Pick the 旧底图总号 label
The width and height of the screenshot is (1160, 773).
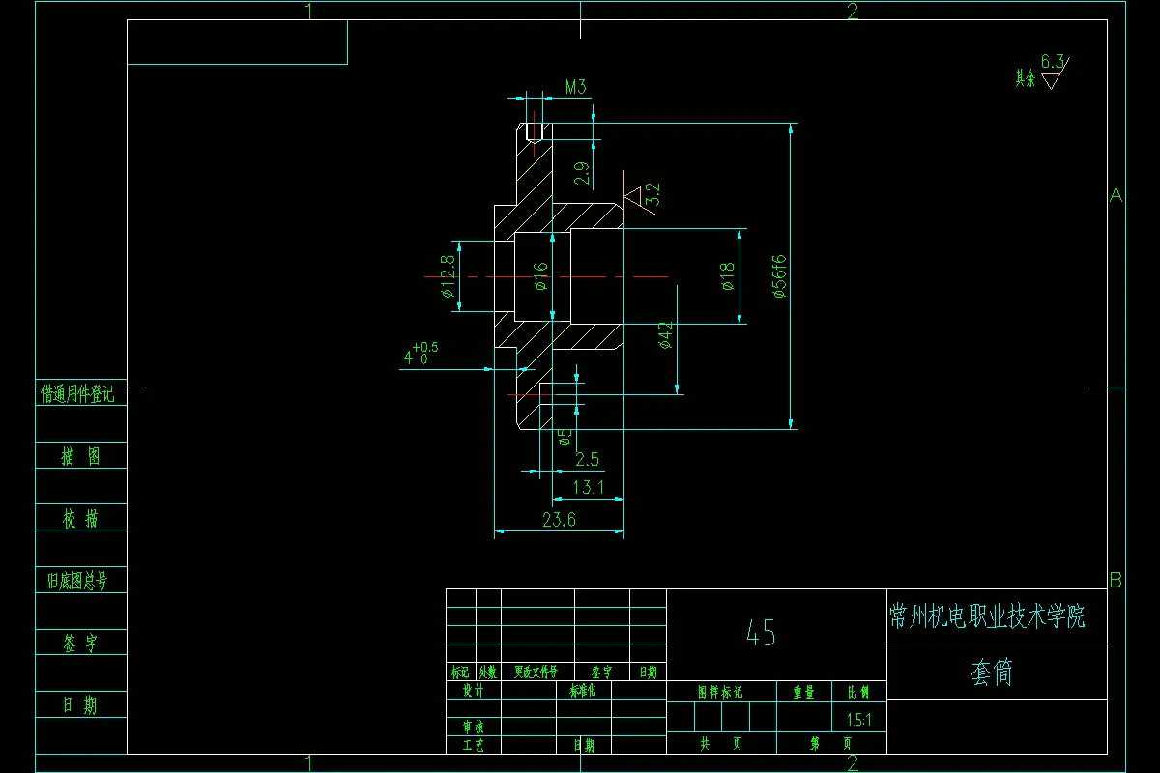tap(77, 581)
